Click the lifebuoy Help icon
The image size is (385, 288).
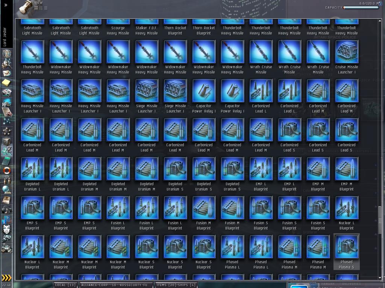pyautogui.click(x=6, y=170)
